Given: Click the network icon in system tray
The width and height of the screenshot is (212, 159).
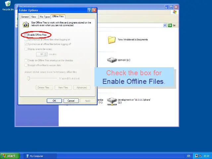Looking at the screenshot, I should pos(197,156).
